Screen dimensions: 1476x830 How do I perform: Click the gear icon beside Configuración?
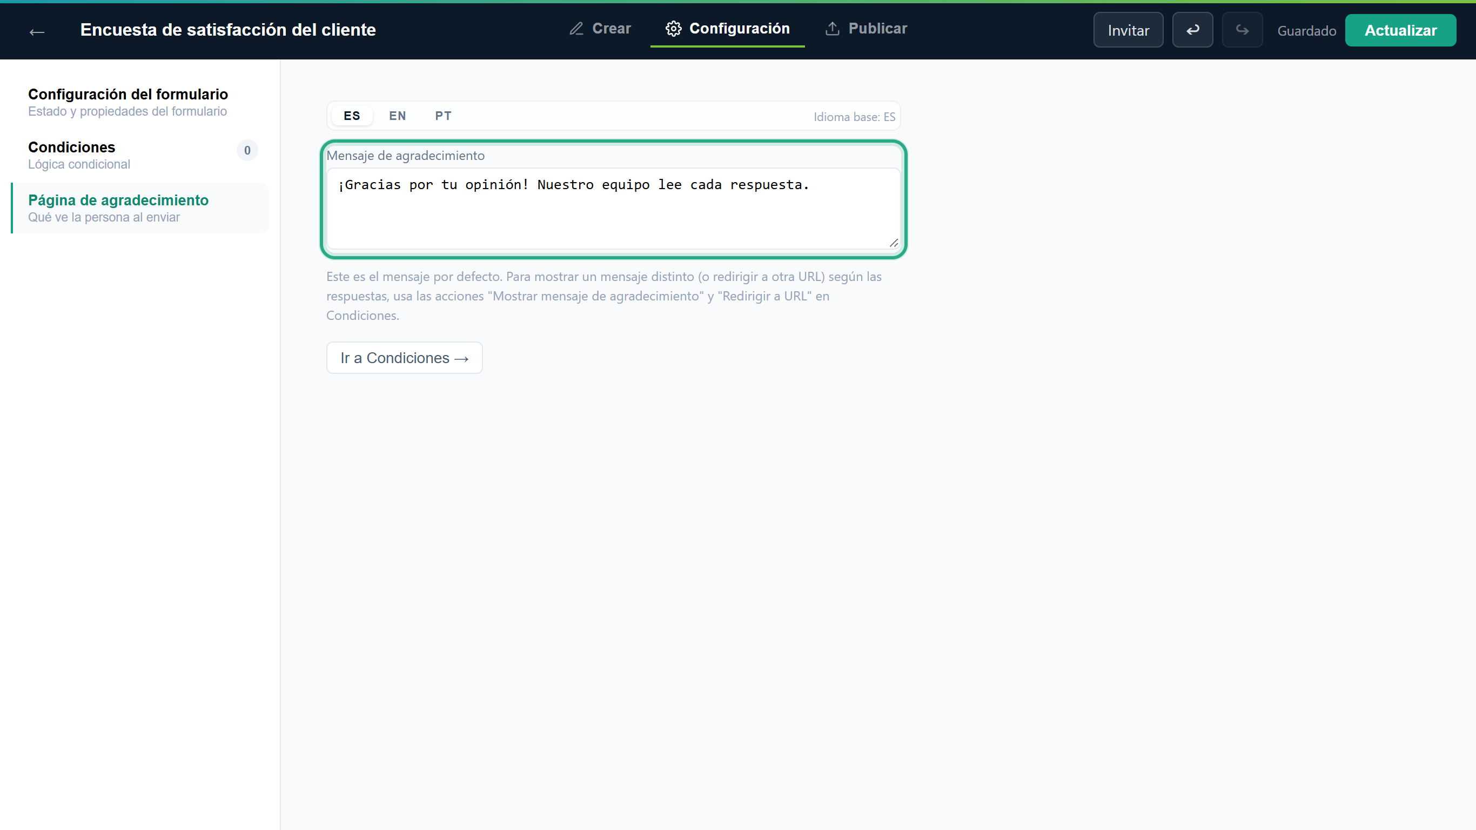point(674,29)
